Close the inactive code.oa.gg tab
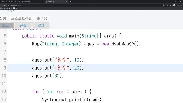Viewport: 183px width, 103px height. coord(43,2)
